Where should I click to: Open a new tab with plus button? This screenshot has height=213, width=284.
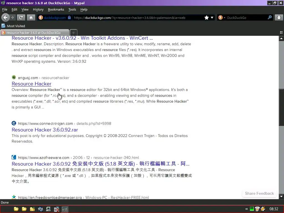tap(73, 33)
